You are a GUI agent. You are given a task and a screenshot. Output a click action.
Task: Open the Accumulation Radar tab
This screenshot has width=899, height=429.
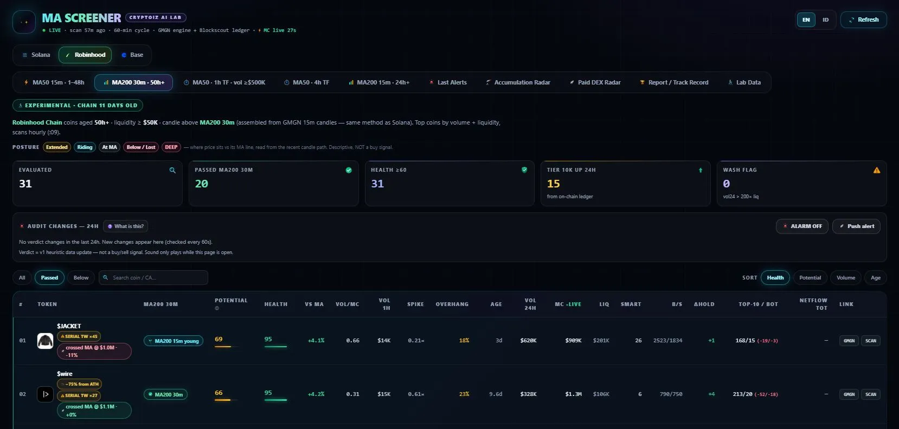pos(518,82)
